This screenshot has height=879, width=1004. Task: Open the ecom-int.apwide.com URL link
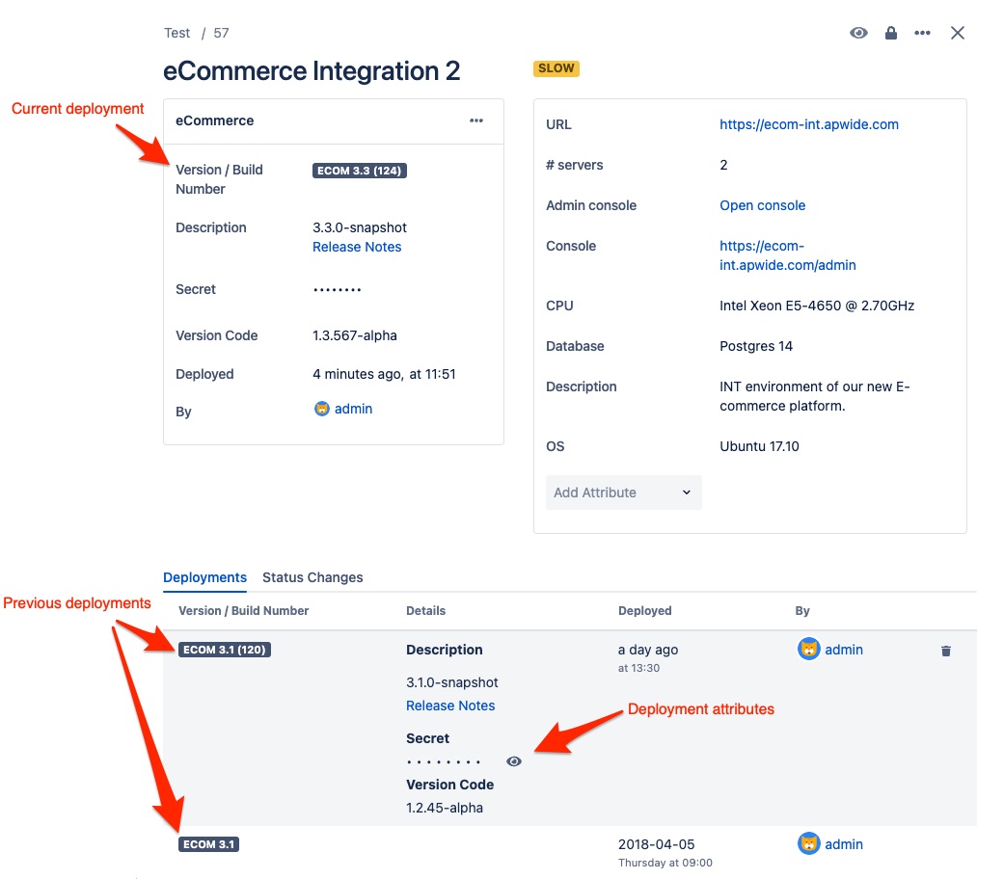809,124
